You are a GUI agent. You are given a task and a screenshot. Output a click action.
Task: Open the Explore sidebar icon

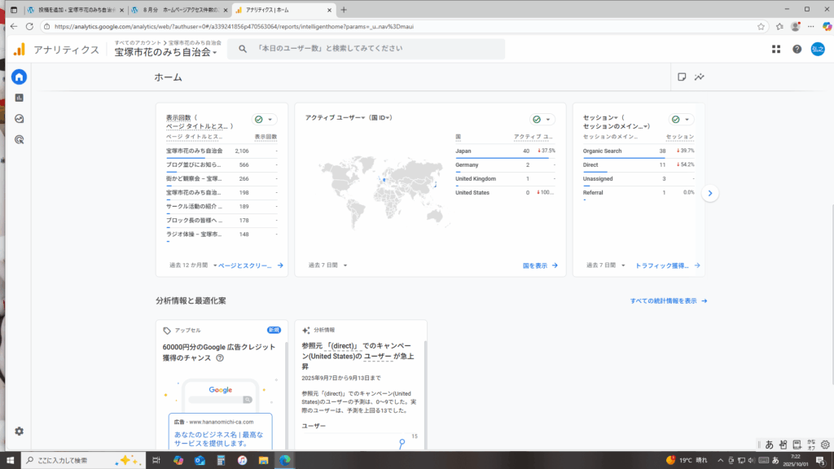19,118
